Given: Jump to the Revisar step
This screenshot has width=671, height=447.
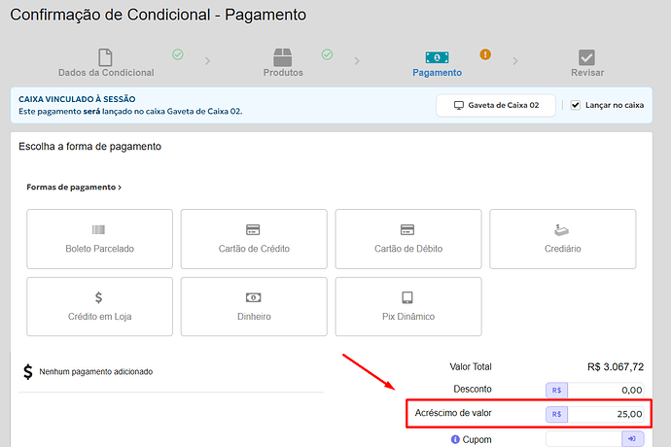Looking at the screenshot, I should click(587, 62).
